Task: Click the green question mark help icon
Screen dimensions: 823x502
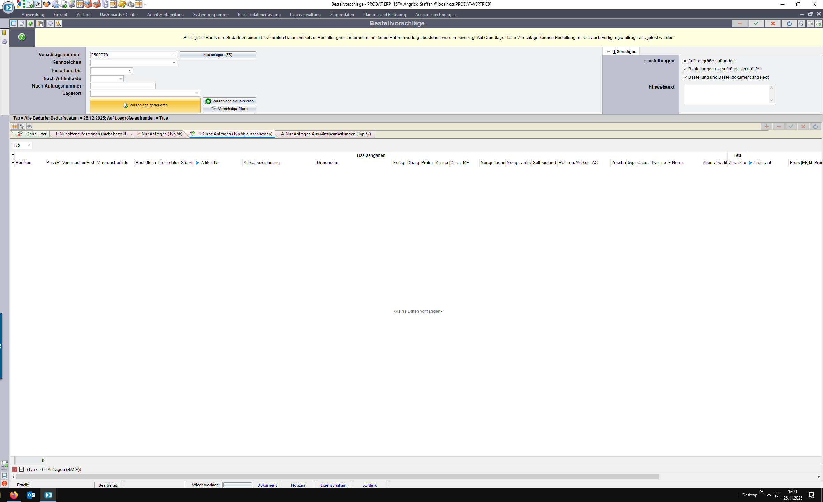Action: click(22, 37)
